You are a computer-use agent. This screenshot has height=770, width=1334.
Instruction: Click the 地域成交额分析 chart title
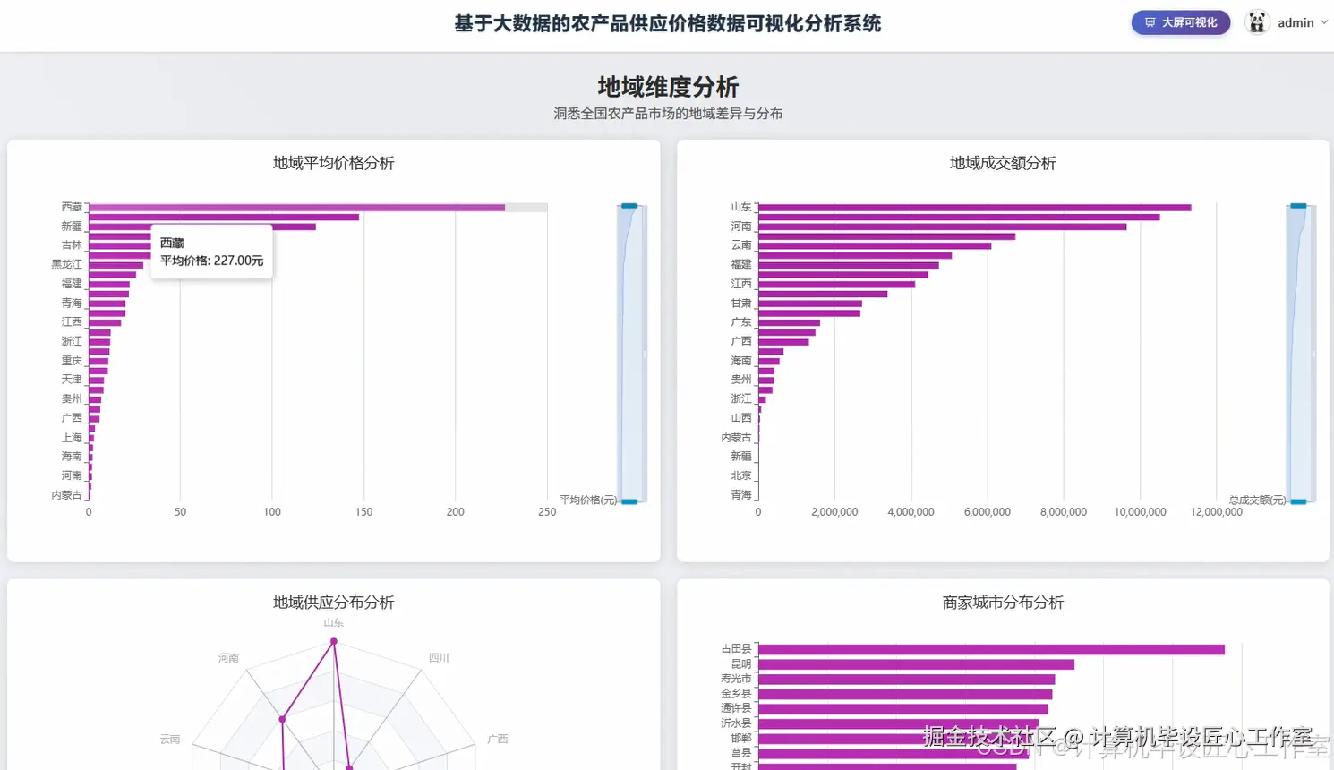pyautogui.click(x=1003, y=163)
